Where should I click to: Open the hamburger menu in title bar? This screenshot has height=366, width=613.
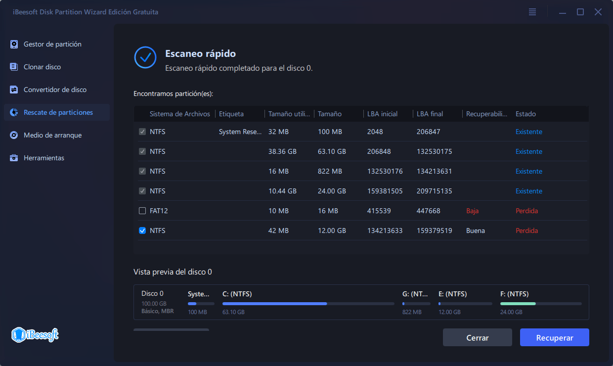tap(532, 12)
